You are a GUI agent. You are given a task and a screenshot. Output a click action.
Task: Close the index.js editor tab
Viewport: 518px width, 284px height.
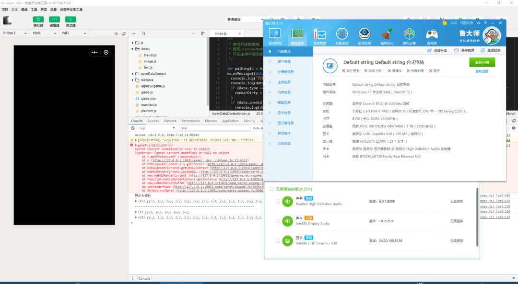pyautogui.click(x=239, y=34)
